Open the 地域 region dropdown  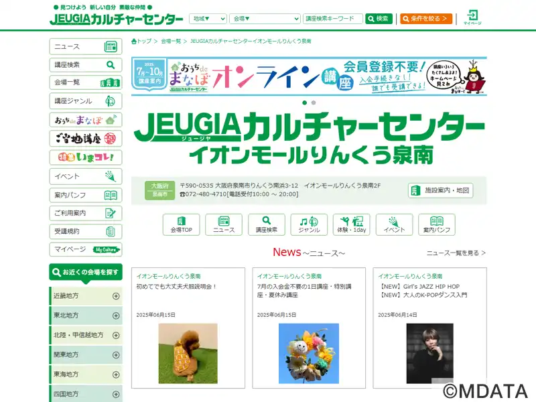click(x=208, y=19)
